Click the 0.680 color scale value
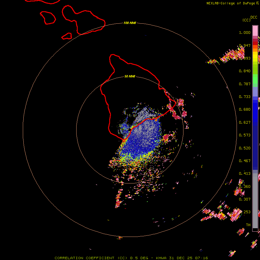The height and width of the screenshot is (260, 260). 245,109
